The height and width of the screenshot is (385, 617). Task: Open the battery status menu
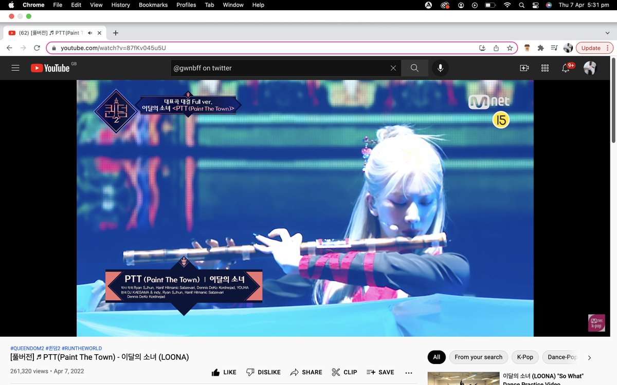tap(490, 5)
